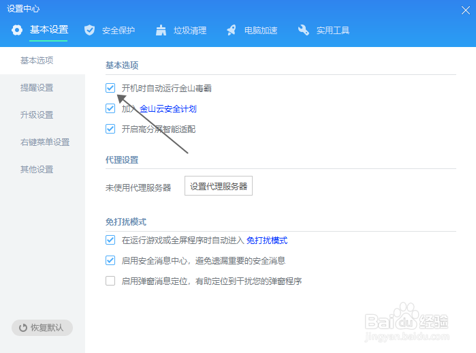Click the circular reset icon beside 恢复默认
Screen dimensions: 476x353
[23, 328]
